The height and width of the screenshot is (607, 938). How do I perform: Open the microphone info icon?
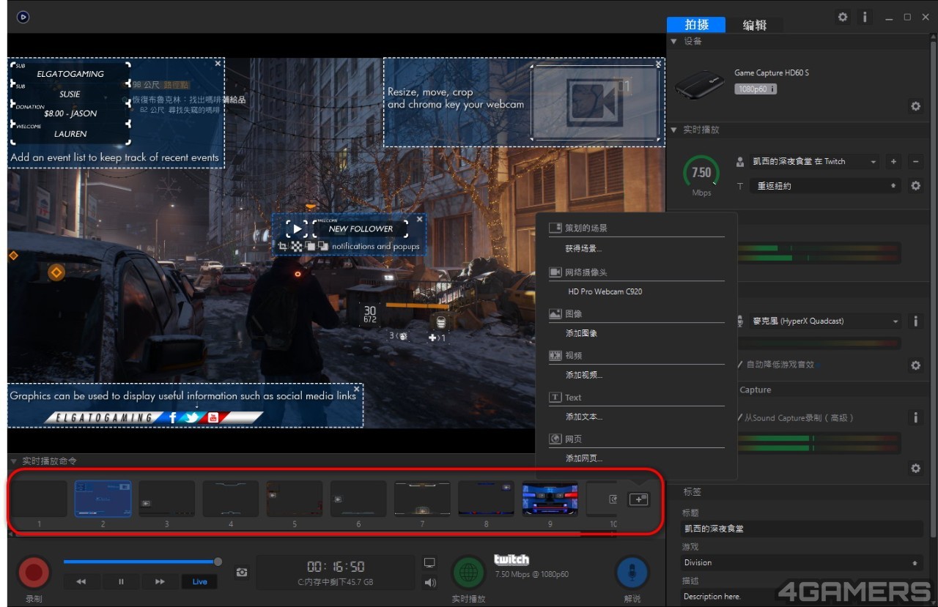[x=915, y=321]
